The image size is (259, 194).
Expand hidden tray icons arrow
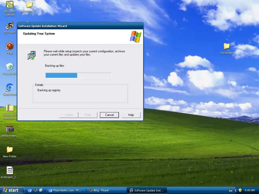236,190
